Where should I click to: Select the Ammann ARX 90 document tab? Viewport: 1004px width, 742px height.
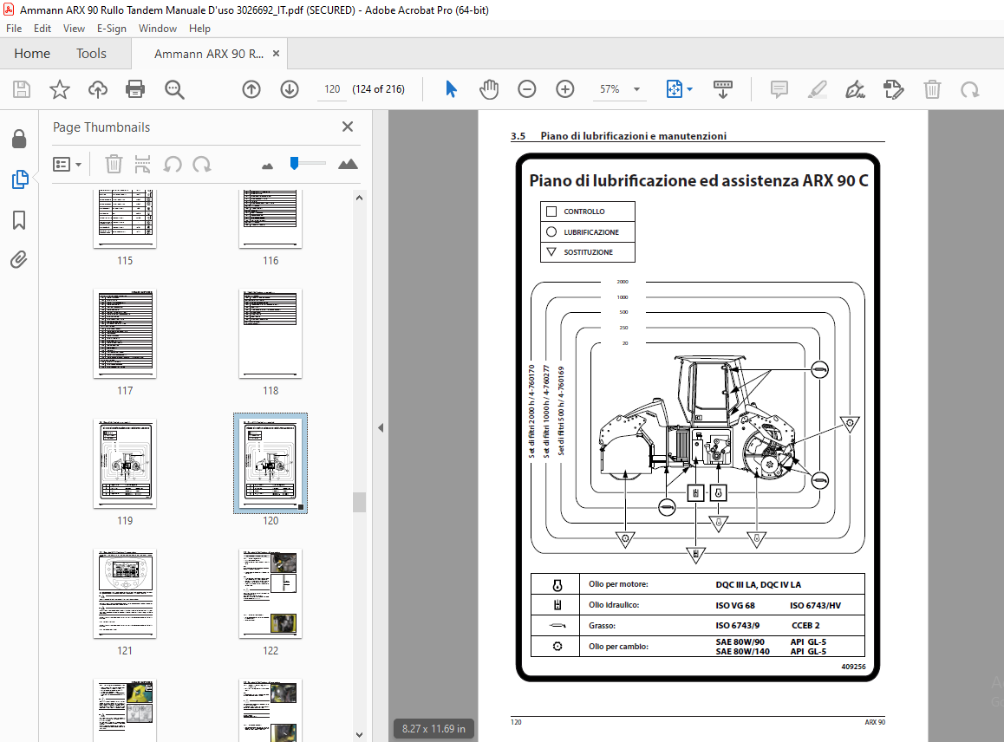pos(209,54)
